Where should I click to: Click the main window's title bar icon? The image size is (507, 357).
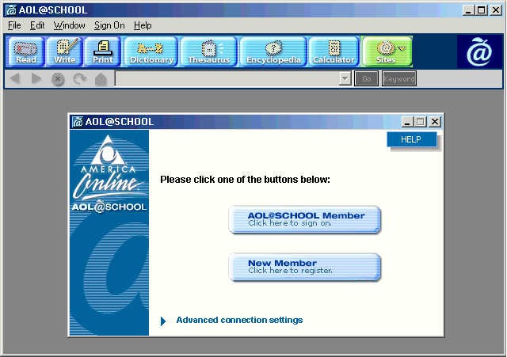[11, 10]
